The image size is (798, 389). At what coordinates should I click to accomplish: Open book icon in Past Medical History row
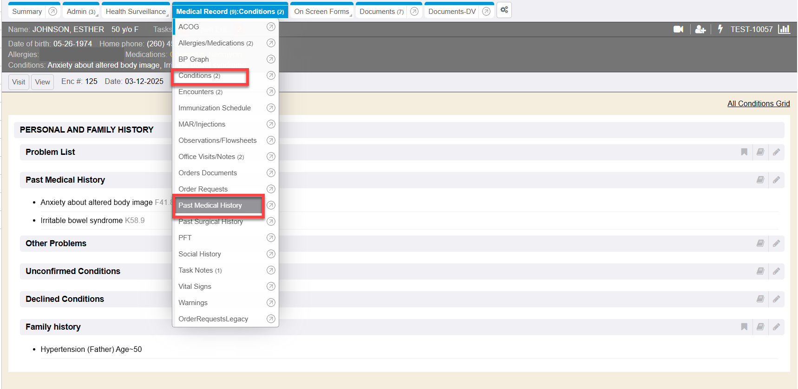pyautogui.click(x=760, y=180)
